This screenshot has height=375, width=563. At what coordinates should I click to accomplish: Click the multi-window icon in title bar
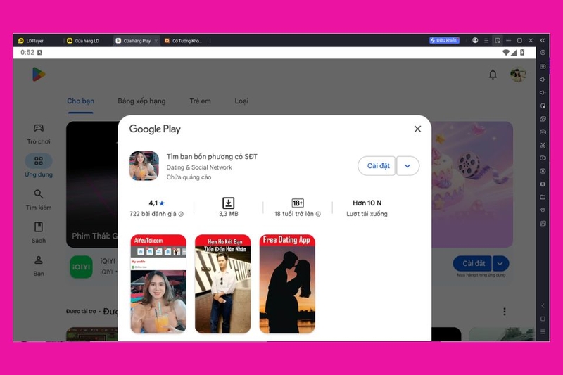[498, 41]
